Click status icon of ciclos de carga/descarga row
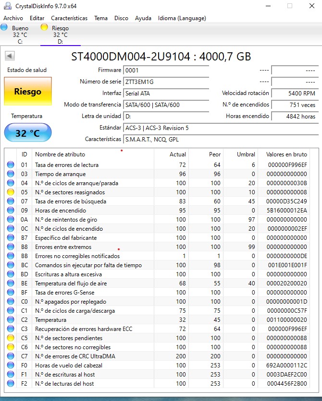This screenshot has height=401, width=322. [11, 311]
